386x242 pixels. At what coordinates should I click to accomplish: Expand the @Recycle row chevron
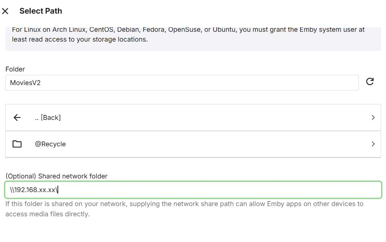[373, 144]
